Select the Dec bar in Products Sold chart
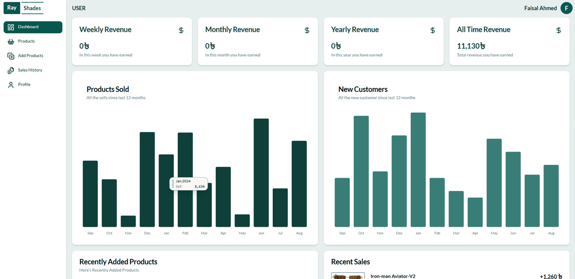The width and height of the screenshot is (575, 279). (147, 179)
